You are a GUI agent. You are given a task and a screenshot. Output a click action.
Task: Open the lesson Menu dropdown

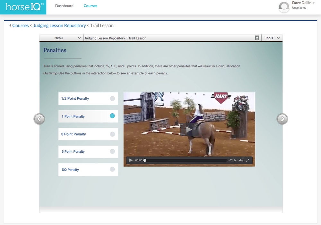tap(61, 38)
